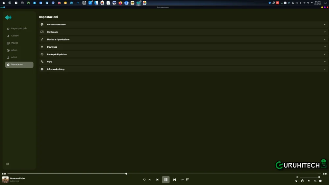Screen dimensions: 329x185
Task: Open the sleep timer icon
Action: pyautogui.click(x=302, y=181)
